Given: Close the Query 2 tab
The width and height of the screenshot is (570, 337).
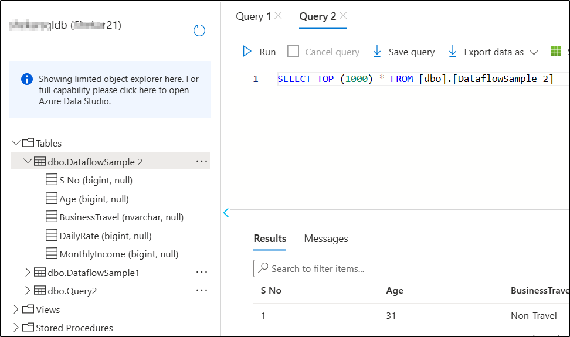Looking at the screenshot, I should click(343, 16).
